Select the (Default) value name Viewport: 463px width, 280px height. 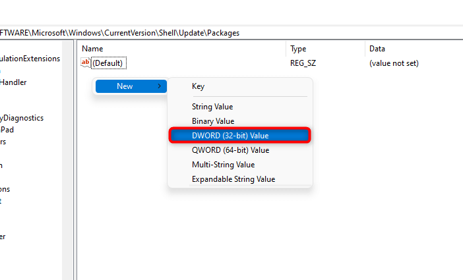pos(108,63)
